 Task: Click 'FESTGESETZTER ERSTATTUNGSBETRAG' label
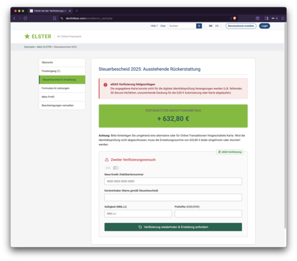pyautogui.click(x=173, y=111)
